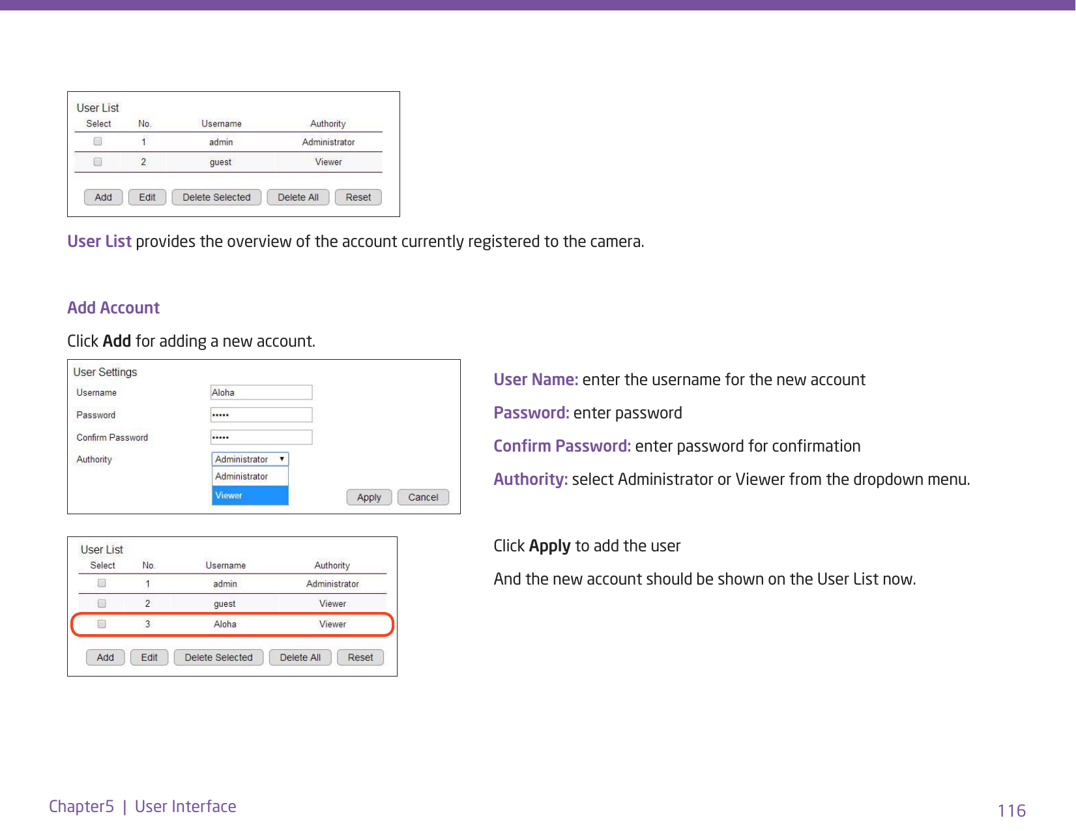Click the Username field containing Aloha

pyautogui.click(x=261, y=392)
